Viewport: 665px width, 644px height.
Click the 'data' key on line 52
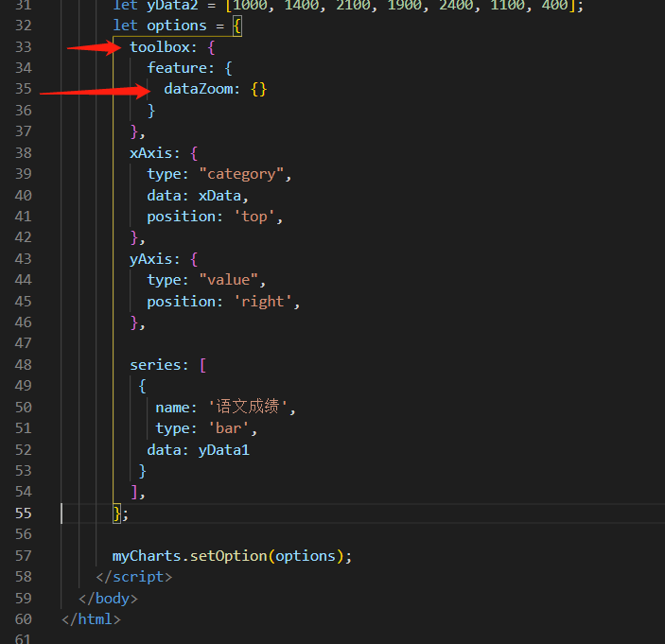pyautogui.click(x=165, y=450)
